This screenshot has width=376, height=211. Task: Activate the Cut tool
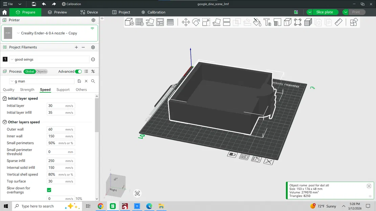[226, 22]
